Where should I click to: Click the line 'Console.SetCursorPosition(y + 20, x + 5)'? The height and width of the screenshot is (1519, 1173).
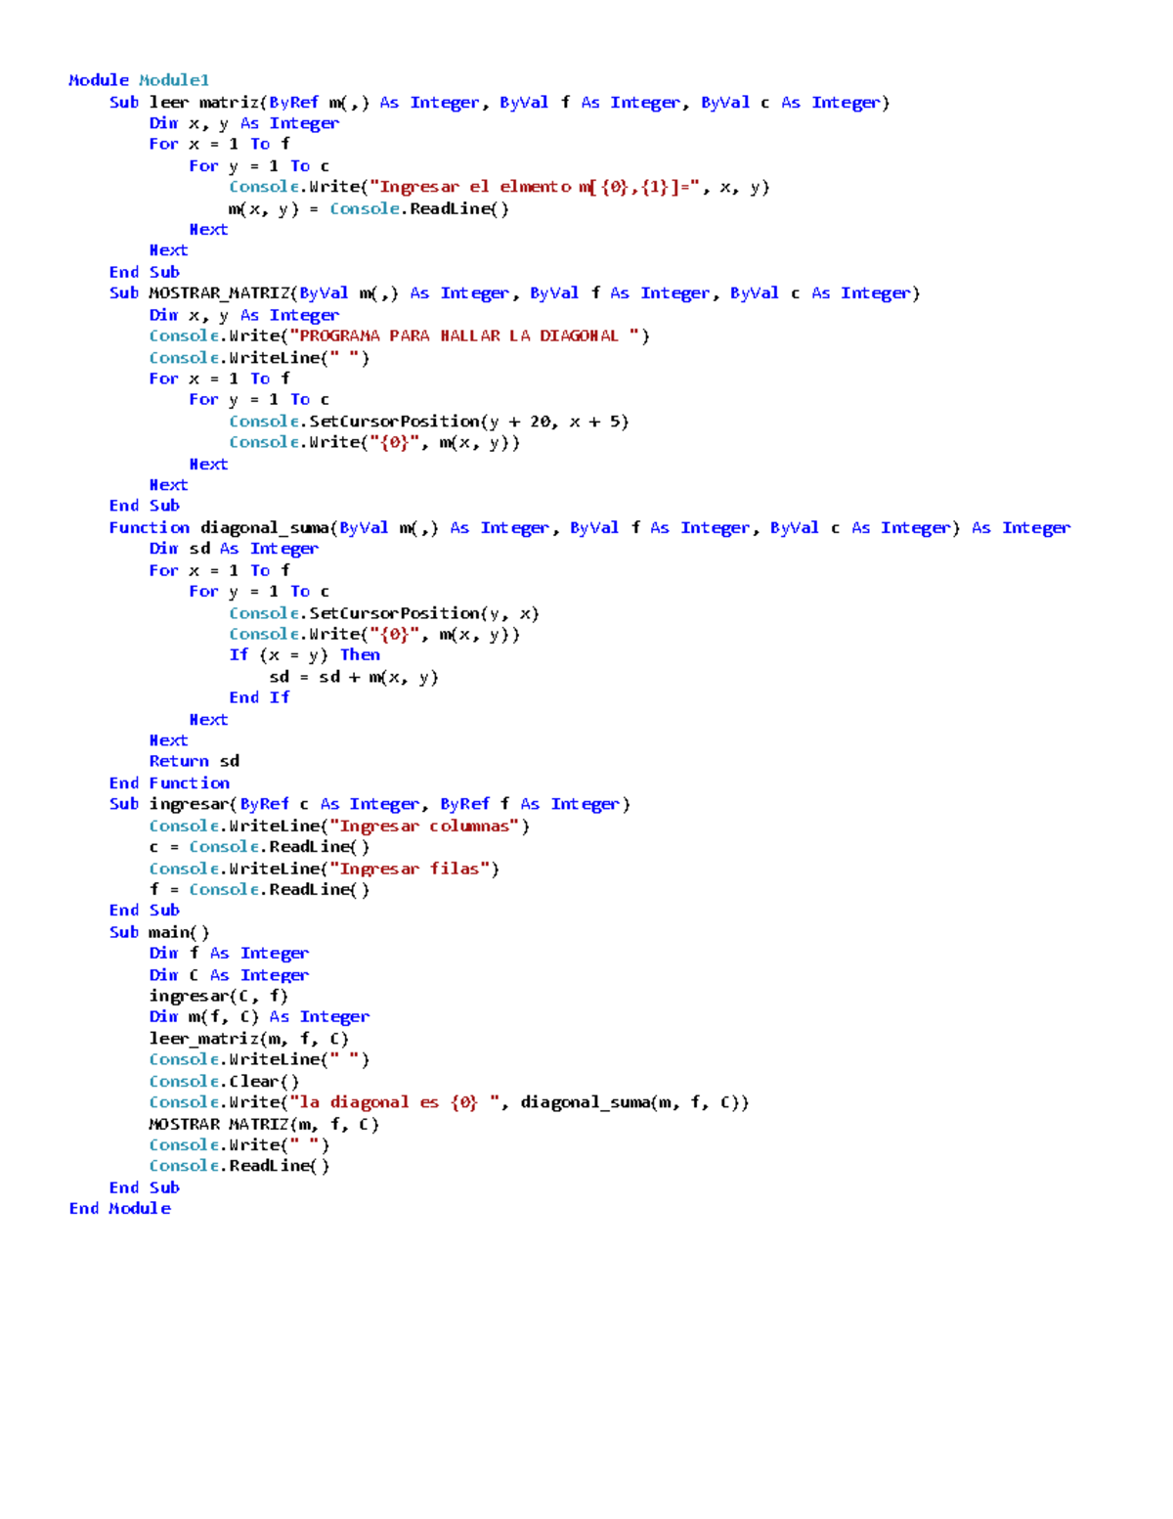pos(429,422)
